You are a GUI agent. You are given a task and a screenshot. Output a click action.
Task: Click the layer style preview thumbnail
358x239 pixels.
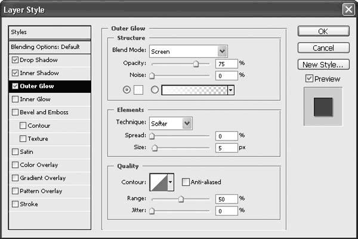click(x=322, y=106)
